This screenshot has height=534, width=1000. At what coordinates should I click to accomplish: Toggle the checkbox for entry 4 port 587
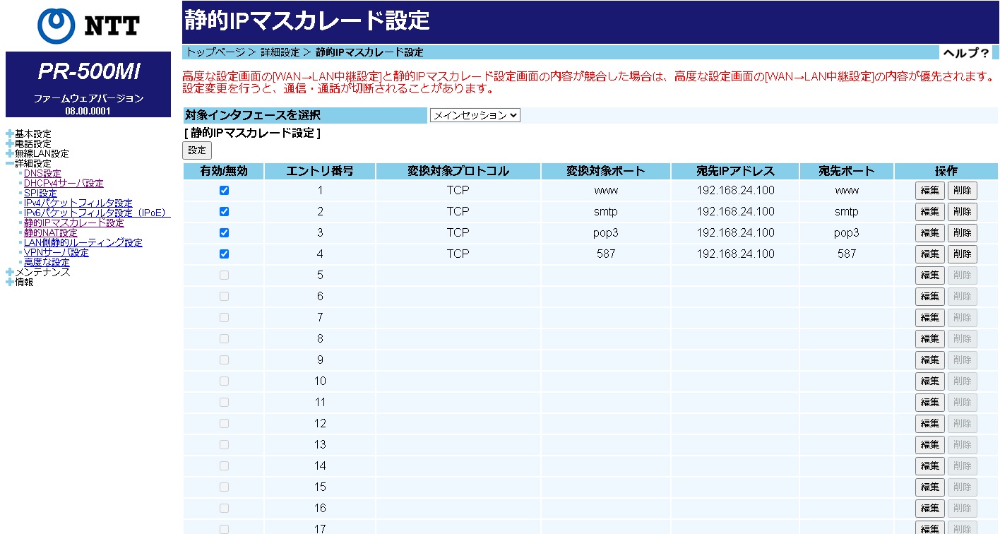224,254
